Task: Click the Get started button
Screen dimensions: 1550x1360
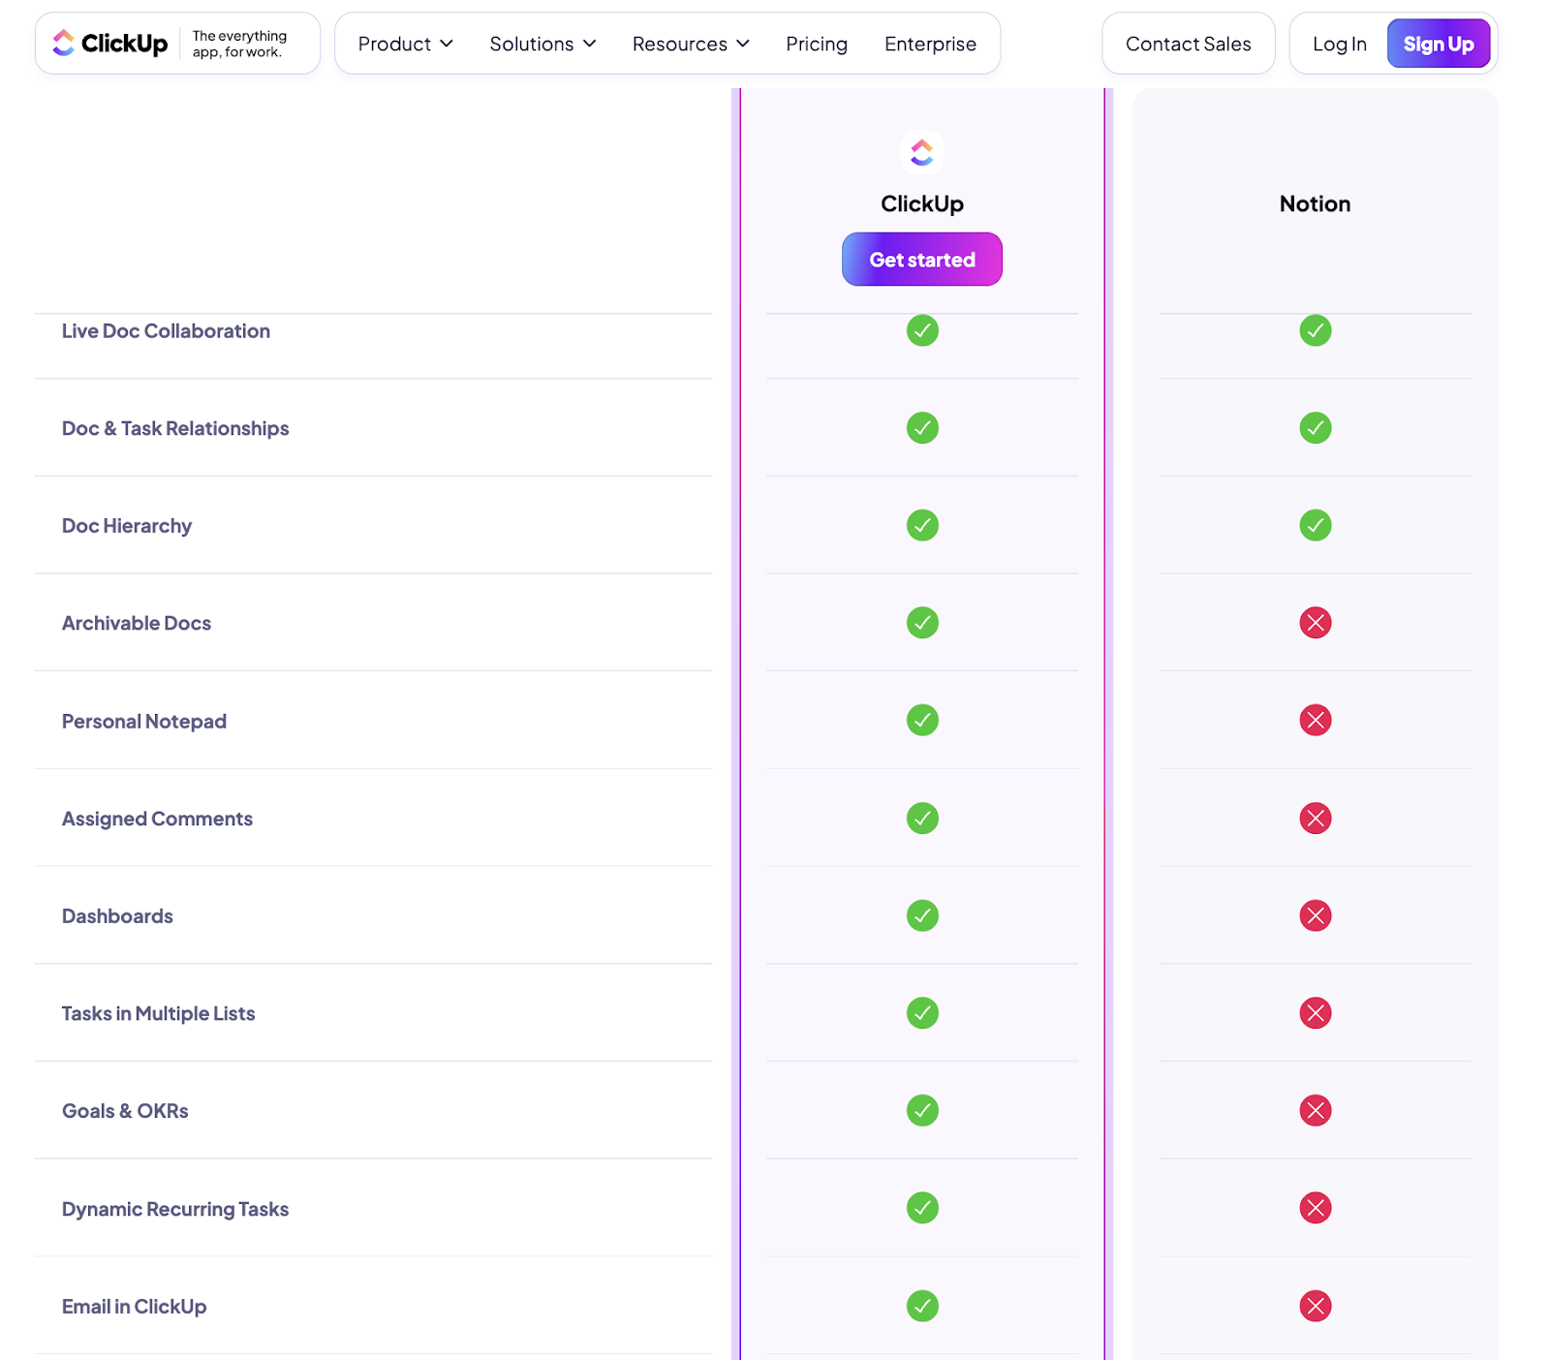Action: point(922,260)
